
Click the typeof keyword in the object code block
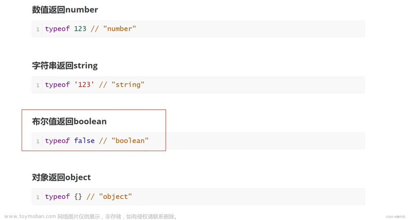[58, 197]
